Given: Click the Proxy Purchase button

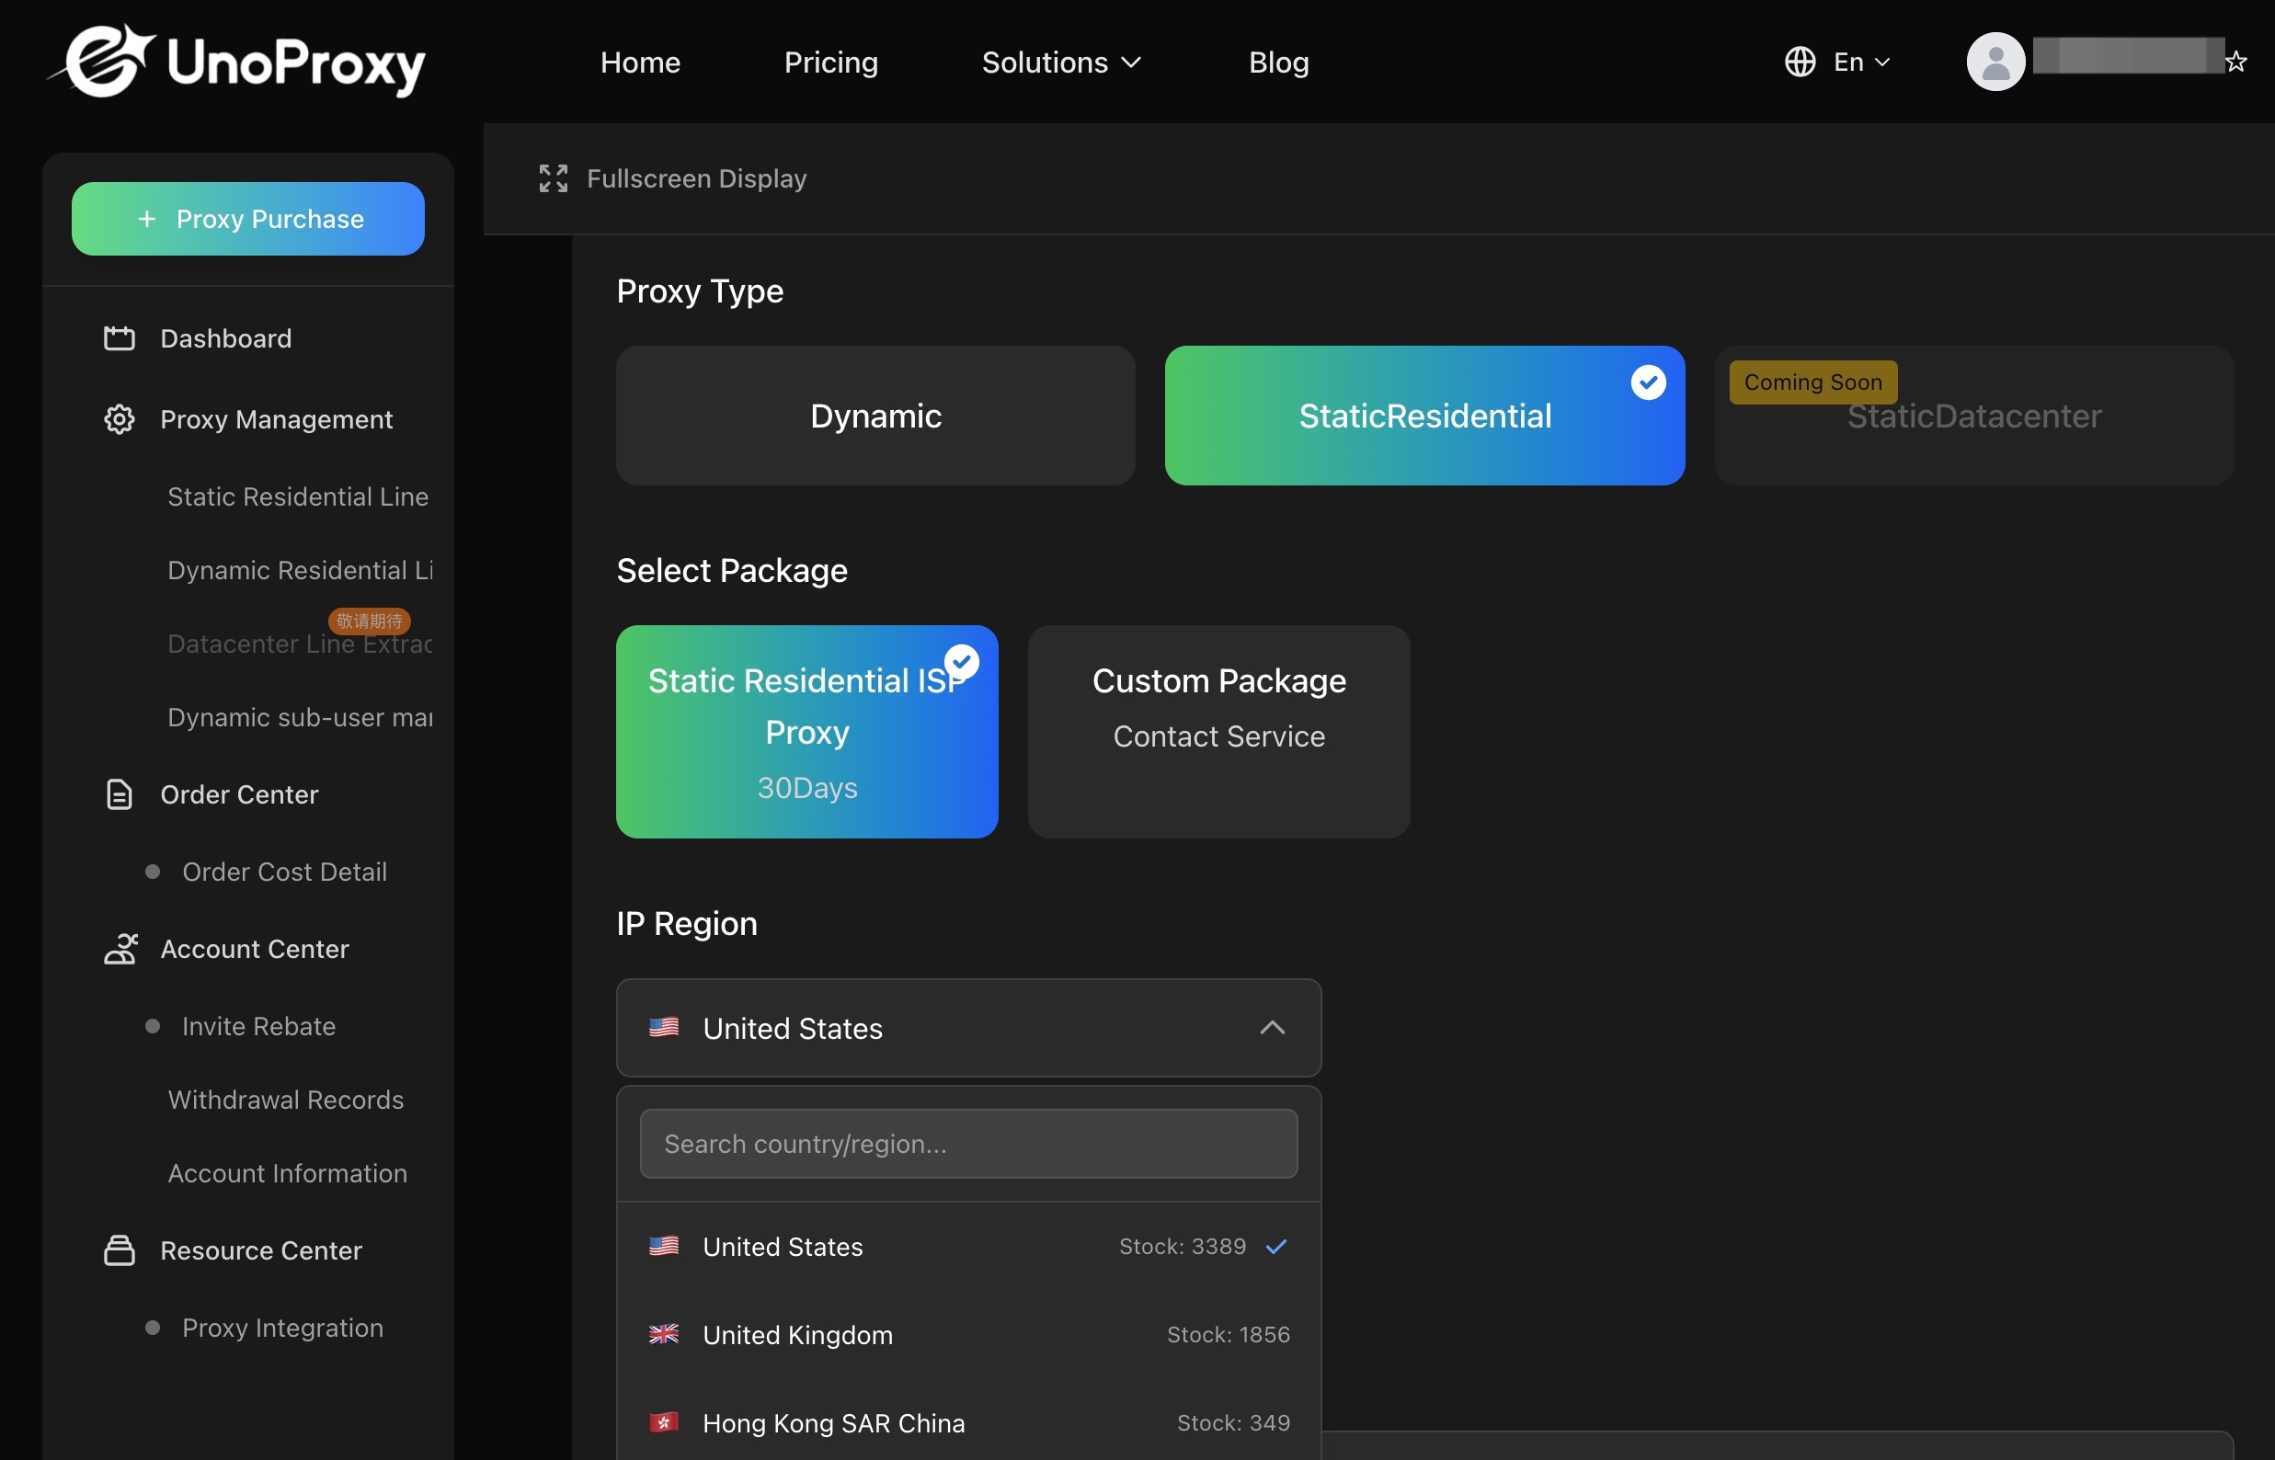Looking at the screenshot, I should [x=247, y=218].
